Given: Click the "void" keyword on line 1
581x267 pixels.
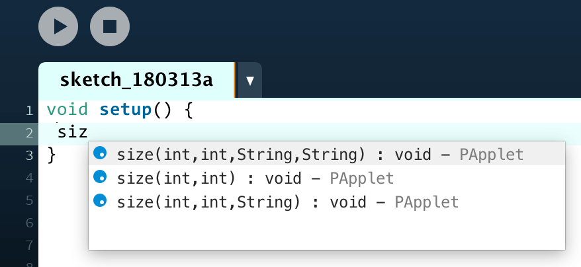Looking at the screenshot, I should (67, 110).
